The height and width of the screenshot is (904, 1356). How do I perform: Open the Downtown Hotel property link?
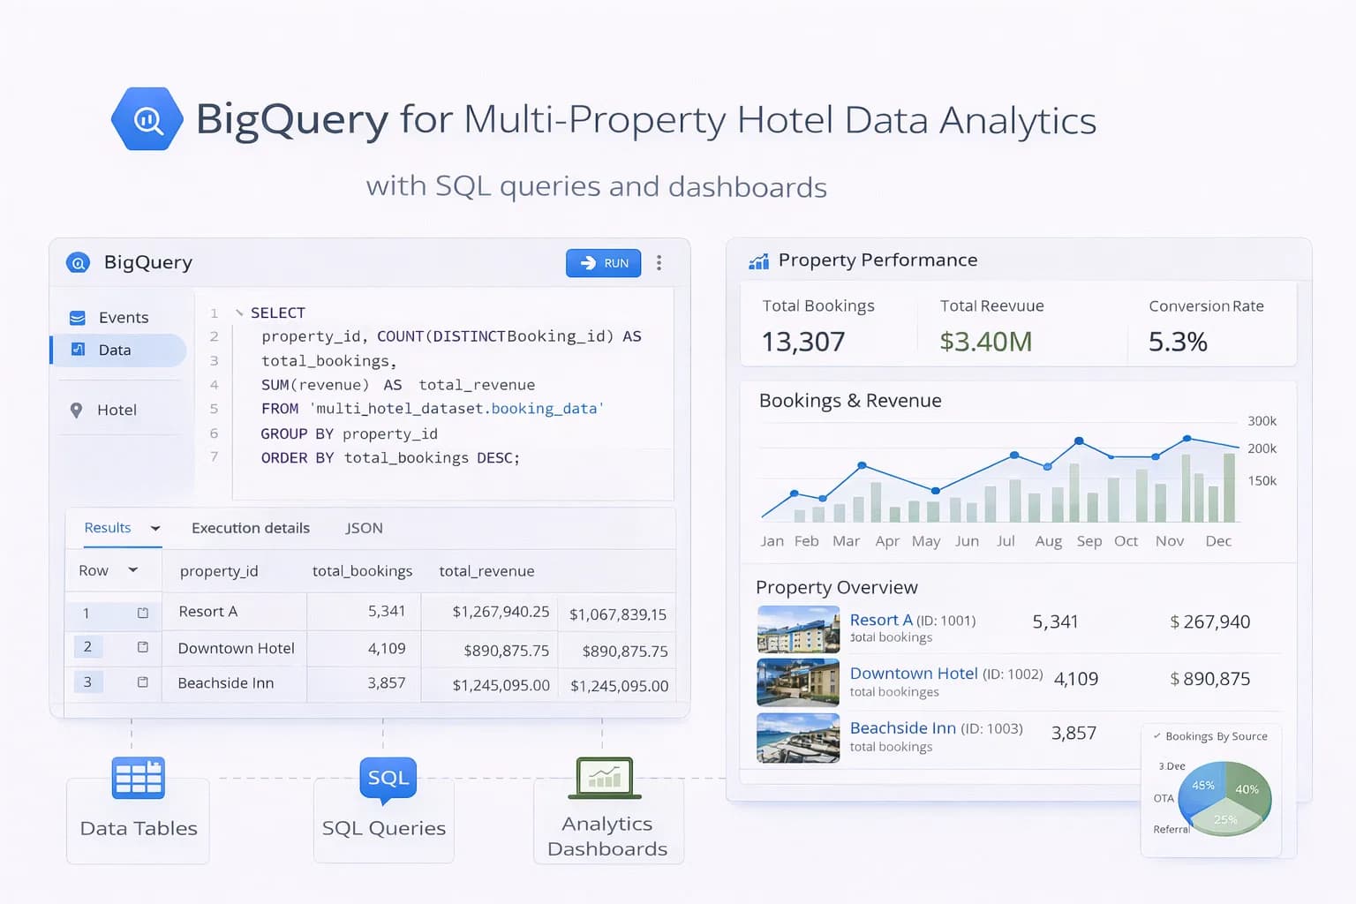pos(914,674)
